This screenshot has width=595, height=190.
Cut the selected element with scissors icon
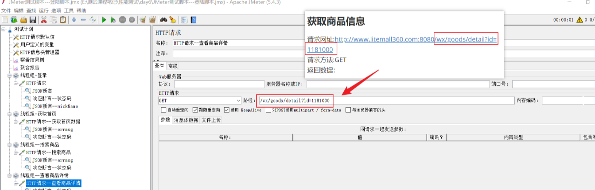(44, 19)
